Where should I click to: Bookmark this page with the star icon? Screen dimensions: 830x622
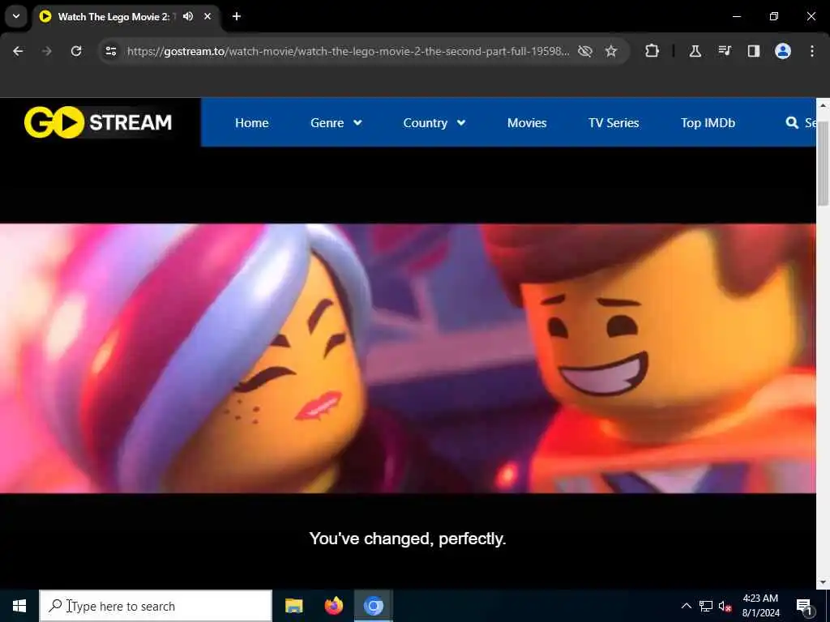click(x=611, y=51)
